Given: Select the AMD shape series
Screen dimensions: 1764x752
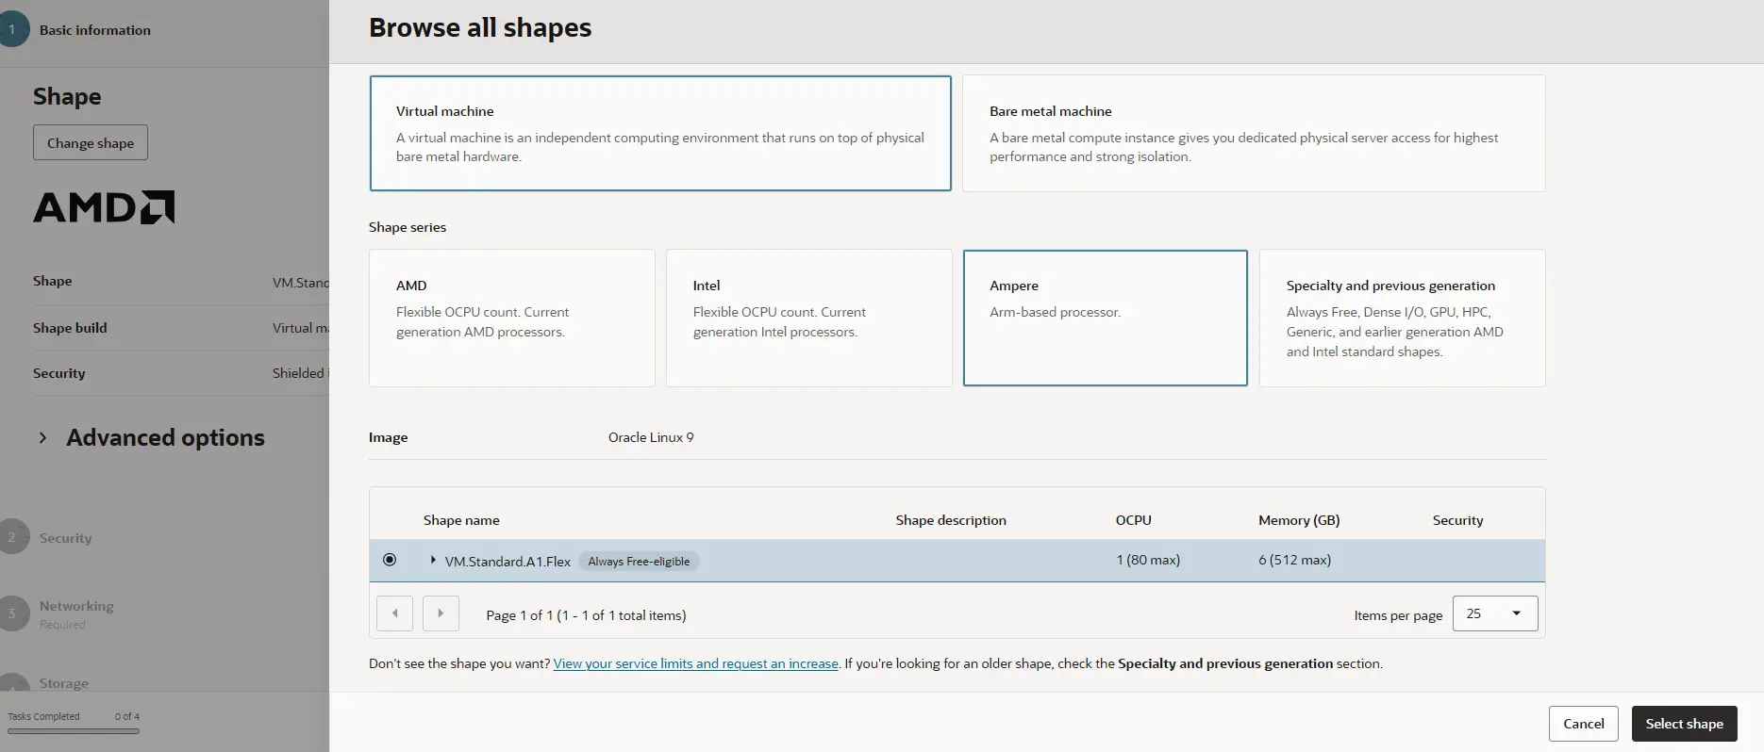Looking at the screenshot, I should (x=511, y=318).
